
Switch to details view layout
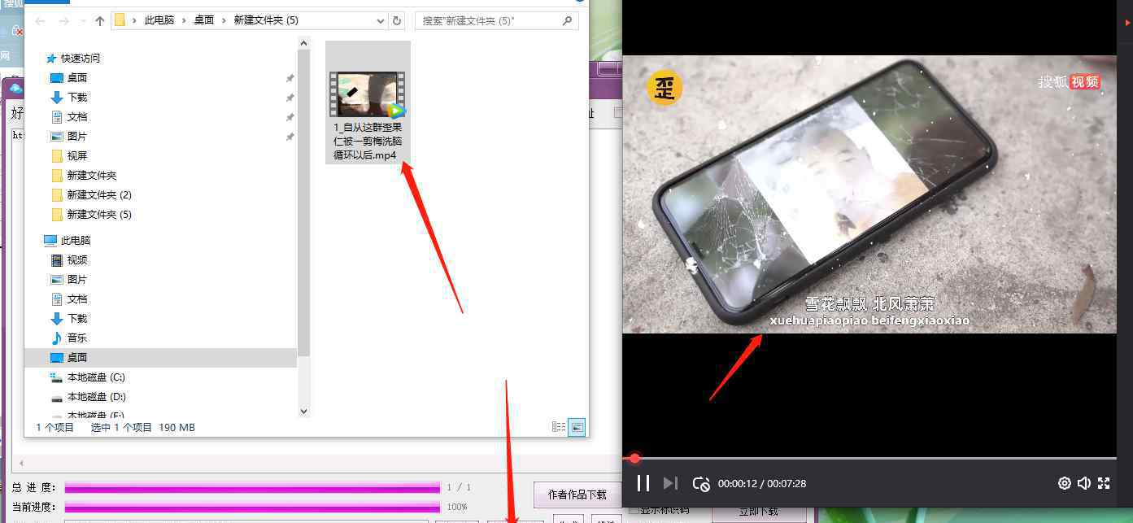click(x=559, y=427)
